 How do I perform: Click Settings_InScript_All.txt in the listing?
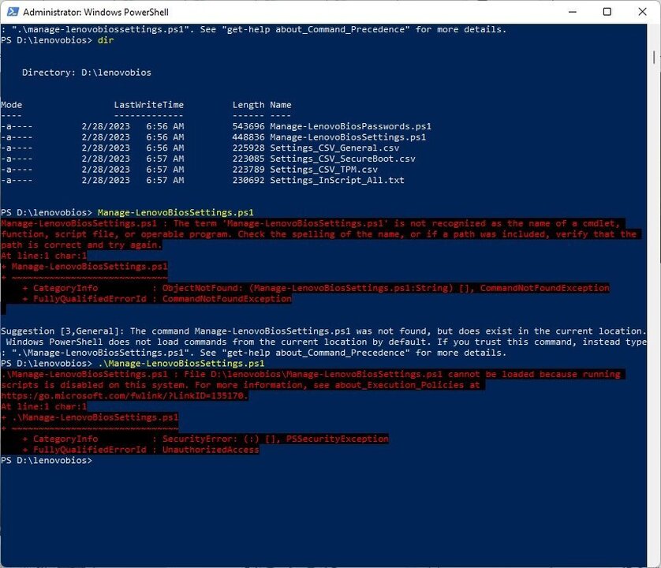point(337,181)
